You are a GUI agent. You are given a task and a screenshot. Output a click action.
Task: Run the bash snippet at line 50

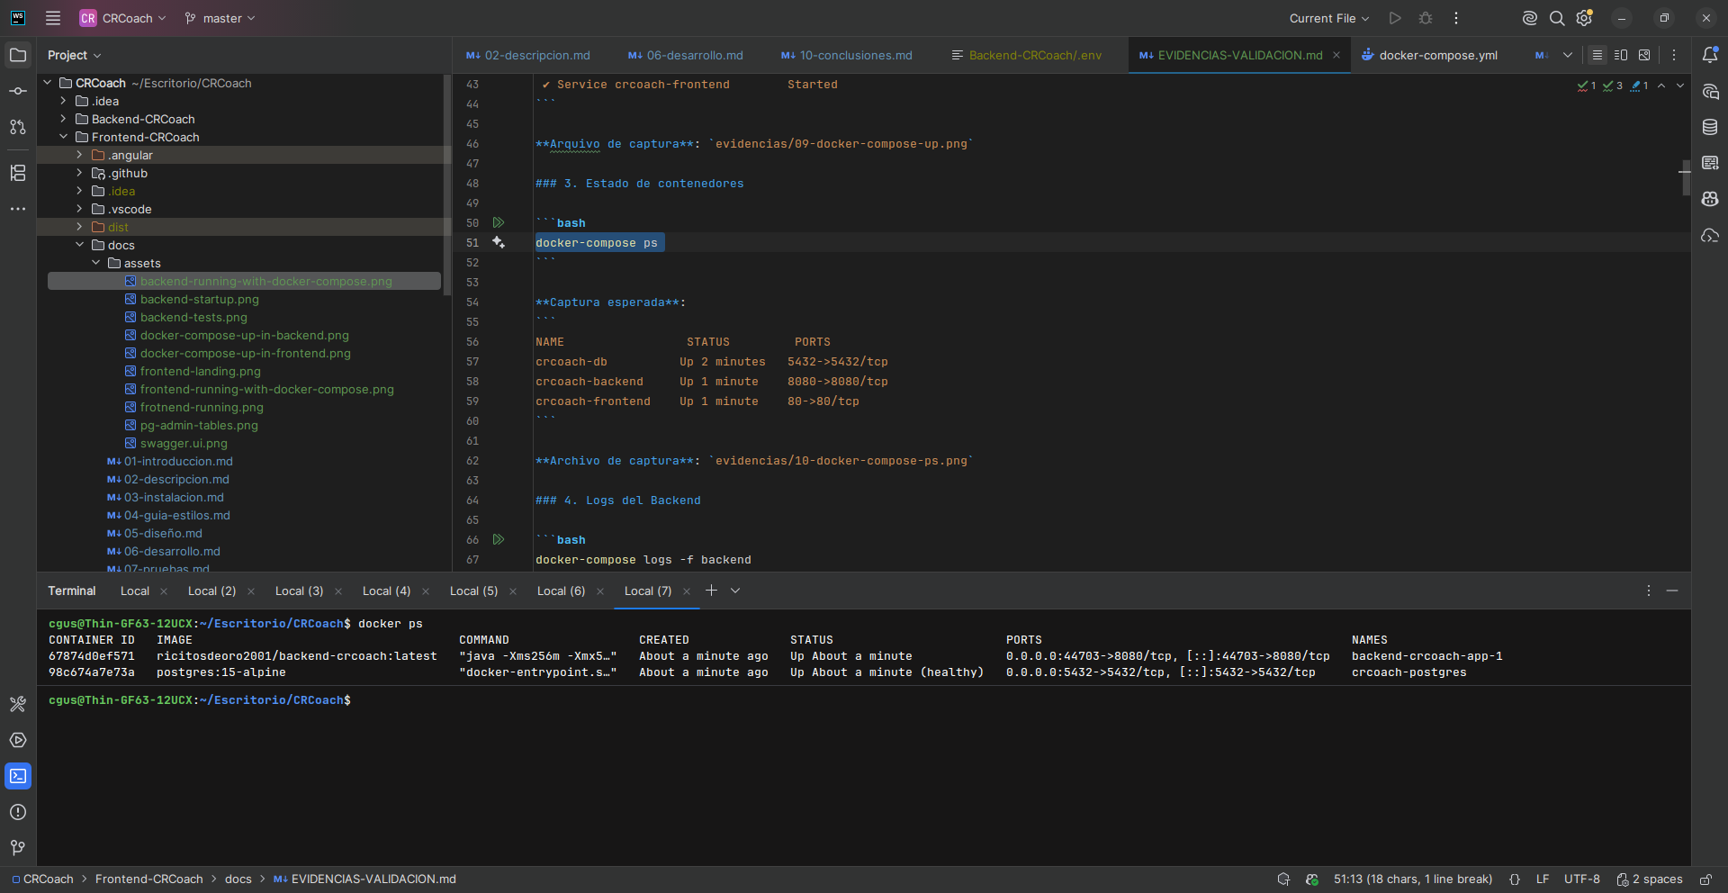499,222
